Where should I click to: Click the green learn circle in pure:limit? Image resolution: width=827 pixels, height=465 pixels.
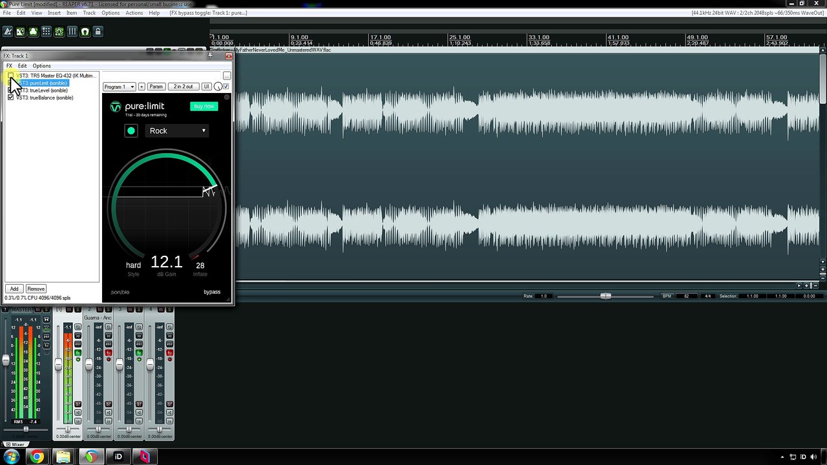coord(131,130)
